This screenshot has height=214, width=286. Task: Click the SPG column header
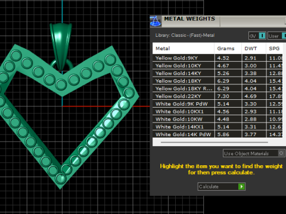tap(274, 49)
